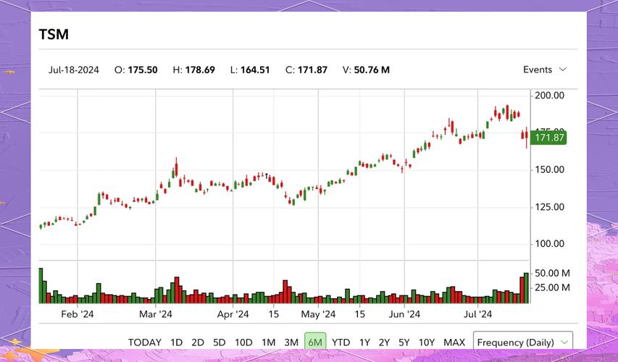Click the tallest red volume bar in July
This screenshot has height=362, width=618.
pos(522,290)
